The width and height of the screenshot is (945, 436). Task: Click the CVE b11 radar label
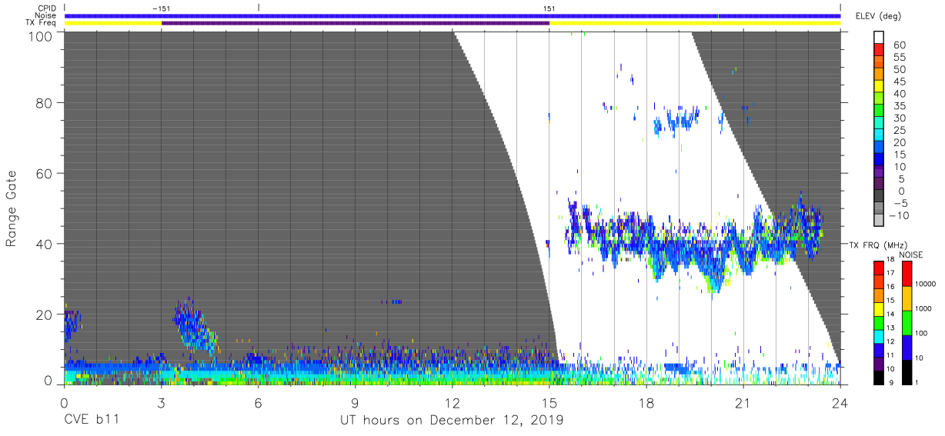point(91,421)
